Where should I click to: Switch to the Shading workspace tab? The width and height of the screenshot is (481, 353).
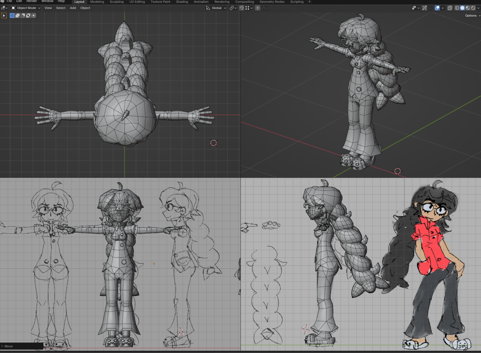(x=182, y=2)
